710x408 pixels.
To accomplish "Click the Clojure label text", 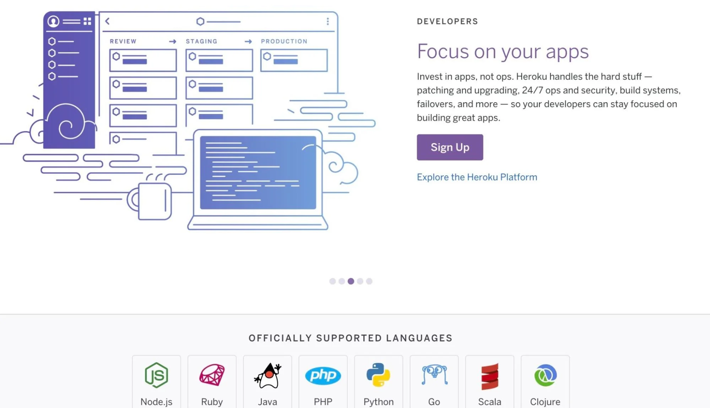I will [x=545, y=402].
